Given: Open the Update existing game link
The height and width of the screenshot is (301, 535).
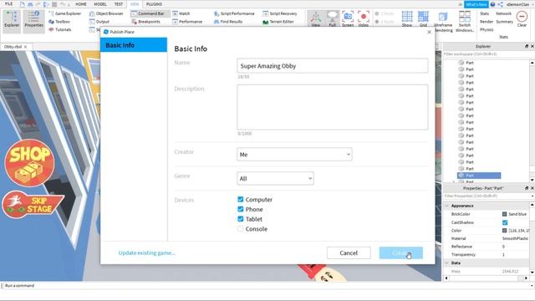Looking at the screenshot, I should [x=147, y=253].
